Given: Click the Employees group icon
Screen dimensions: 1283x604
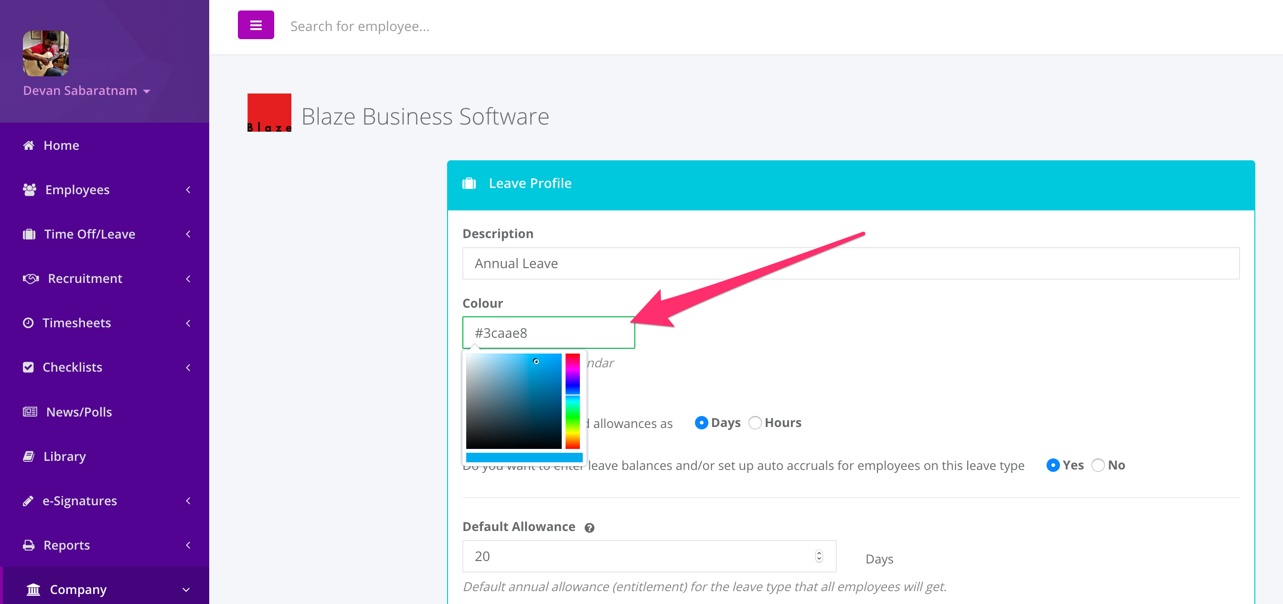Looking at the screenshot, I should tap(30, 189).
